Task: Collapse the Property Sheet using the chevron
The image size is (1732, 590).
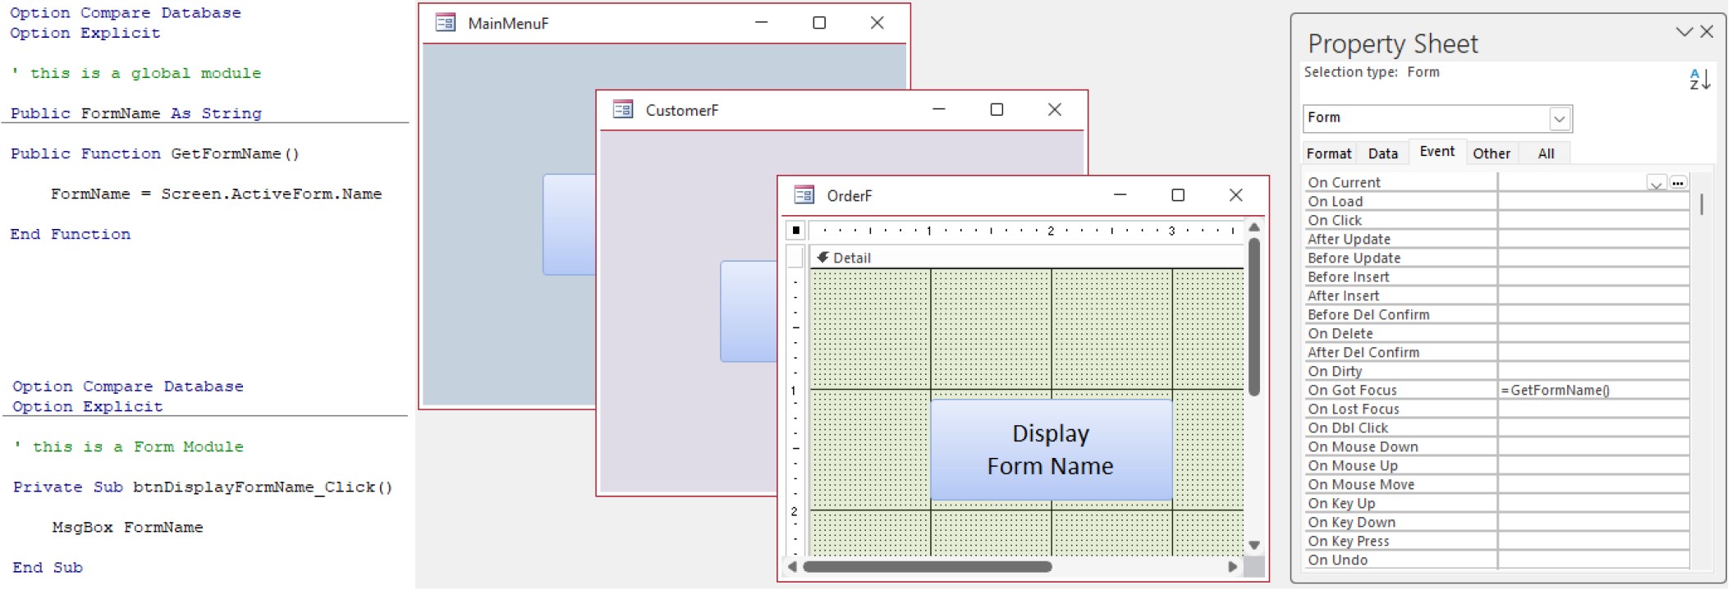Action: pos(1684,32)
